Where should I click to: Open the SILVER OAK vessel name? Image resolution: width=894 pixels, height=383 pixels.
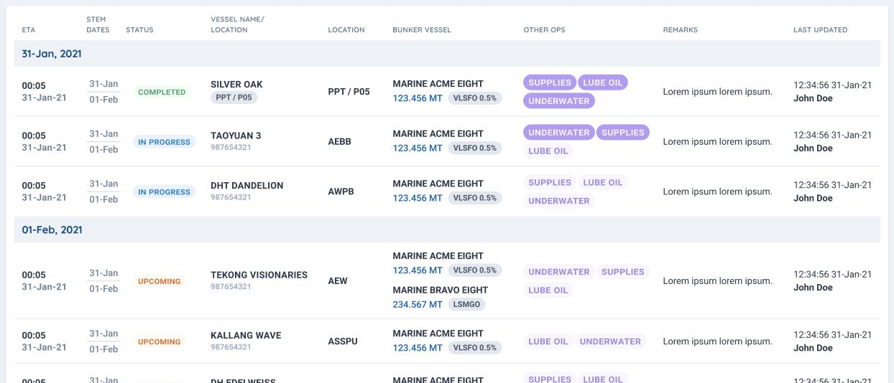(236, 85)
